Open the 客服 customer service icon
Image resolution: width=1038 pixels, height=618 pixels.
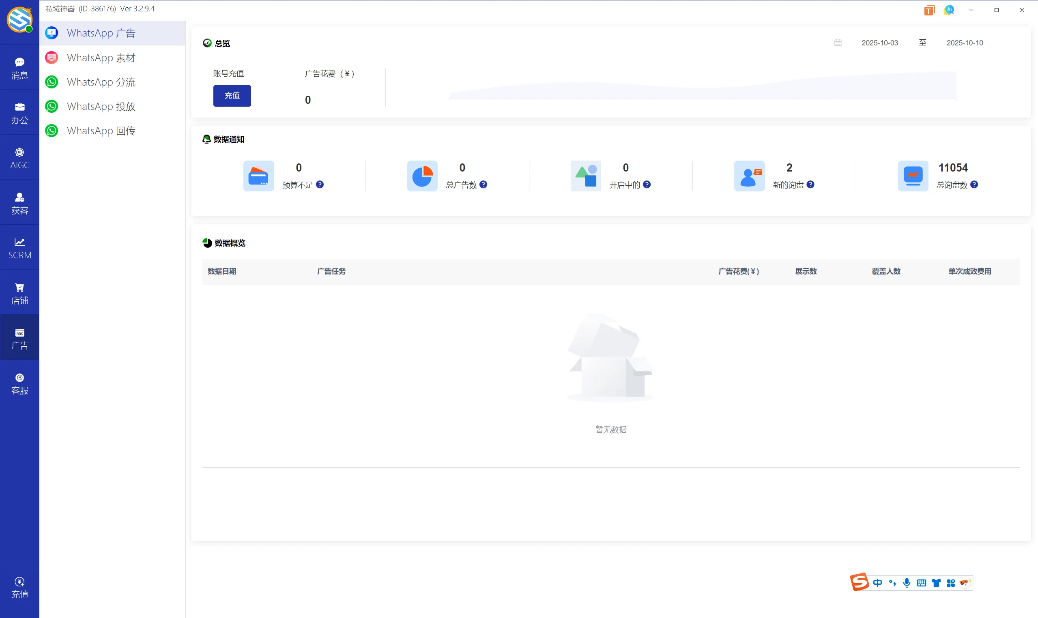click(x=19, y=383)
